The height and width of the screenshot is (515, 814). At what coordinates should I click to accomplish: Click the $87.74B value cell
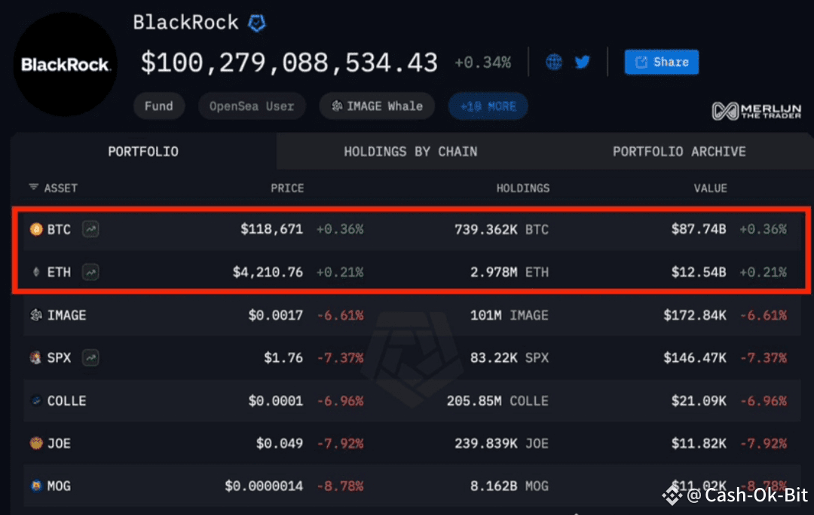coord(699,229)
